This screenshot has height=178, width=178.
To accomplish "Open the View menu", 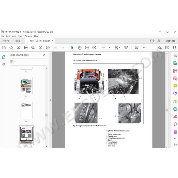I will point(14,36).
